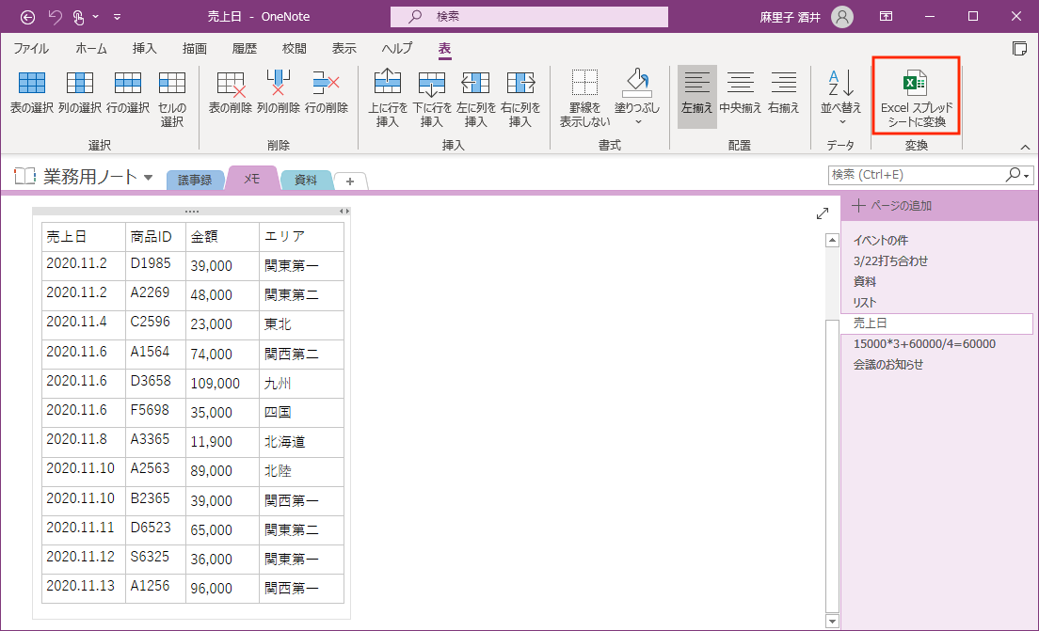Click cell containing 109,000
The height and width of the screenshot is (631, 1039).
(x=222, y=384)
